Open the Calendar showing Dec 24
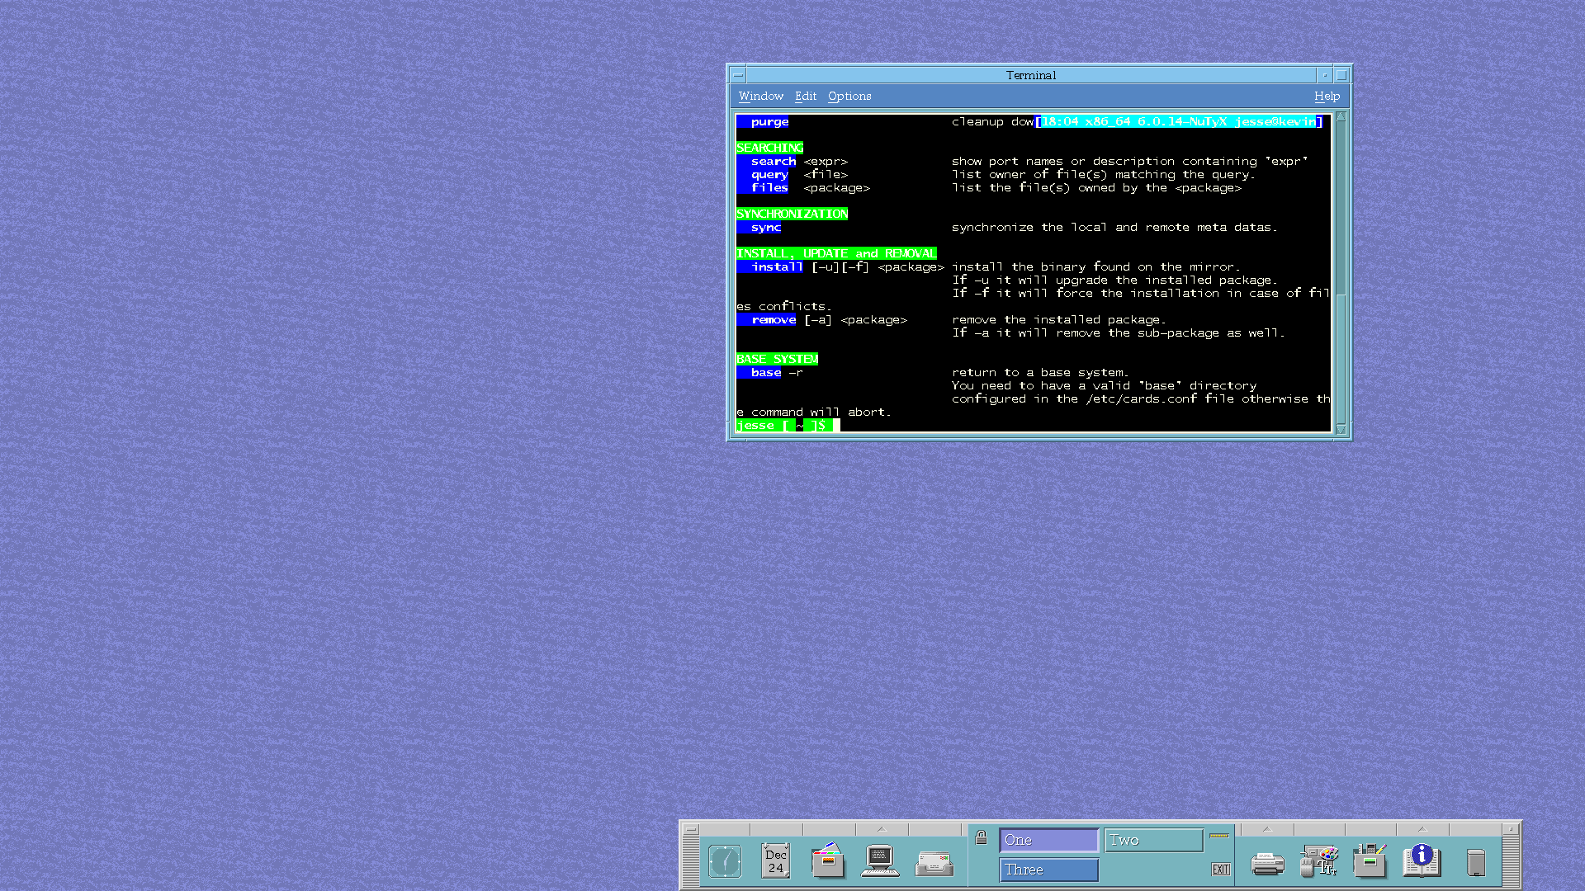This screenshot has height=891, width=1585. tap(776, 861)
